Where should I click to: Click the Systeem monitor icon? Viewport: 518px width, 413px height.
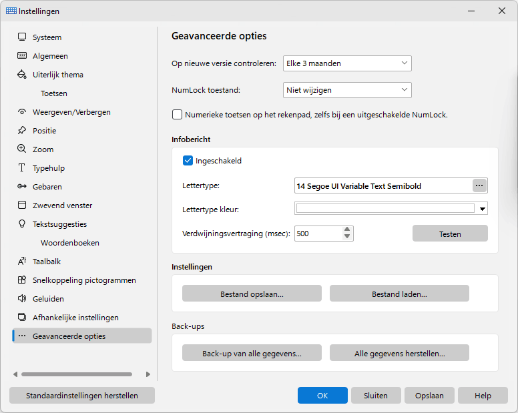[22, 37]
